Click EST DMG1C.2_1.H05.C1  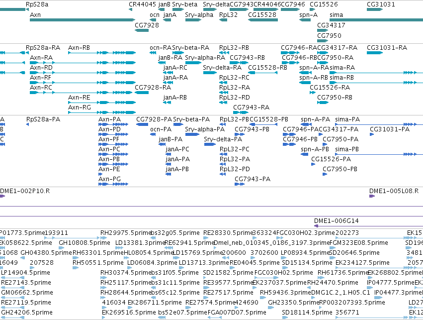coord(314,298)
